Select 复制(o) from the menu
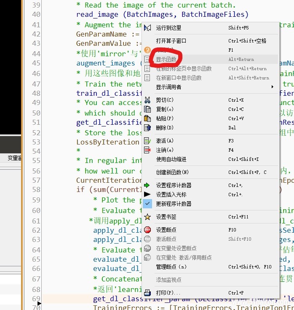The height and width of the screenshot is (310, 294). (x=211, y=109)
